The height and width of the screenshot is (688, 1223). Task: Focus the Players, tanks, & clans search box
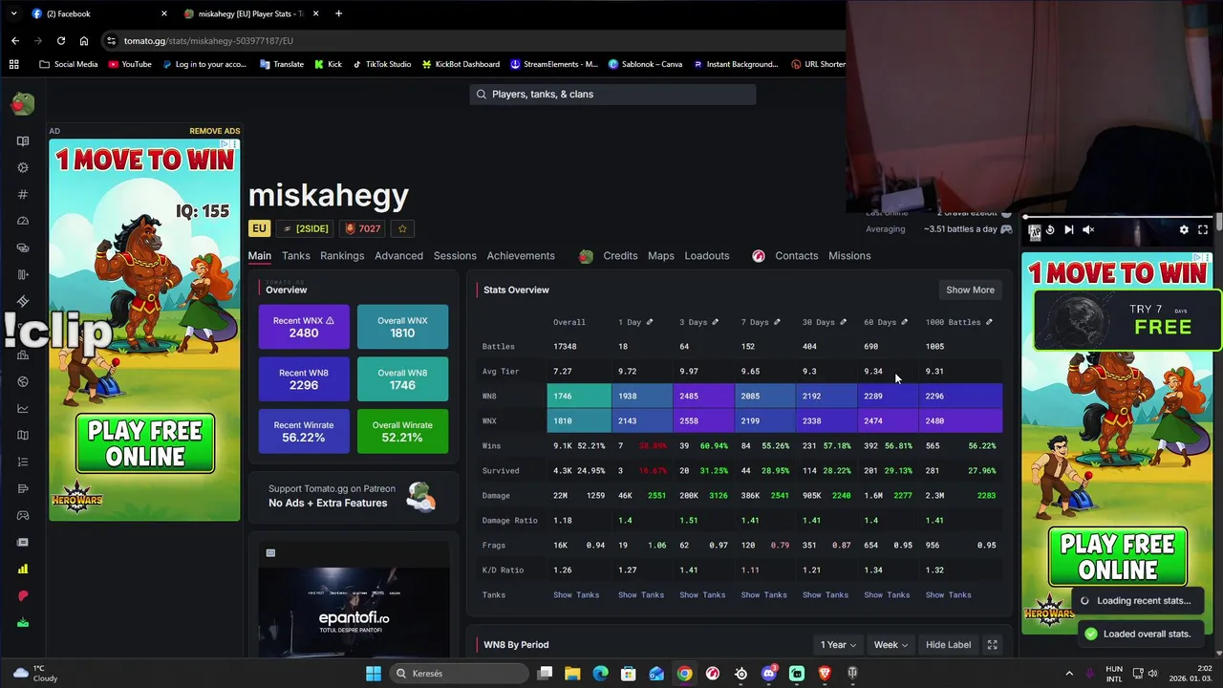[612, 94]
